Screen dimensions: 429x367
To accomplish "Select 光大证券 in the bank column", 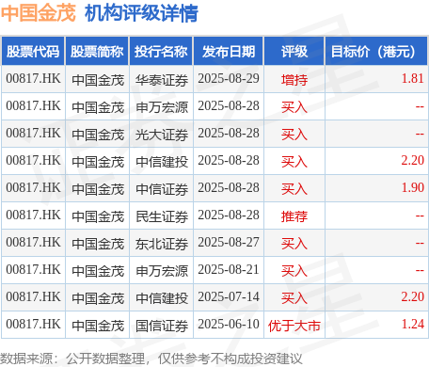I will 162,135.
